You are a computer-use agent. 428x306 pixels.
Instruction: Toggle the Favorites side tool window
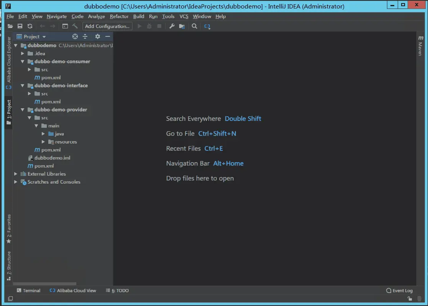pos(9,229)
